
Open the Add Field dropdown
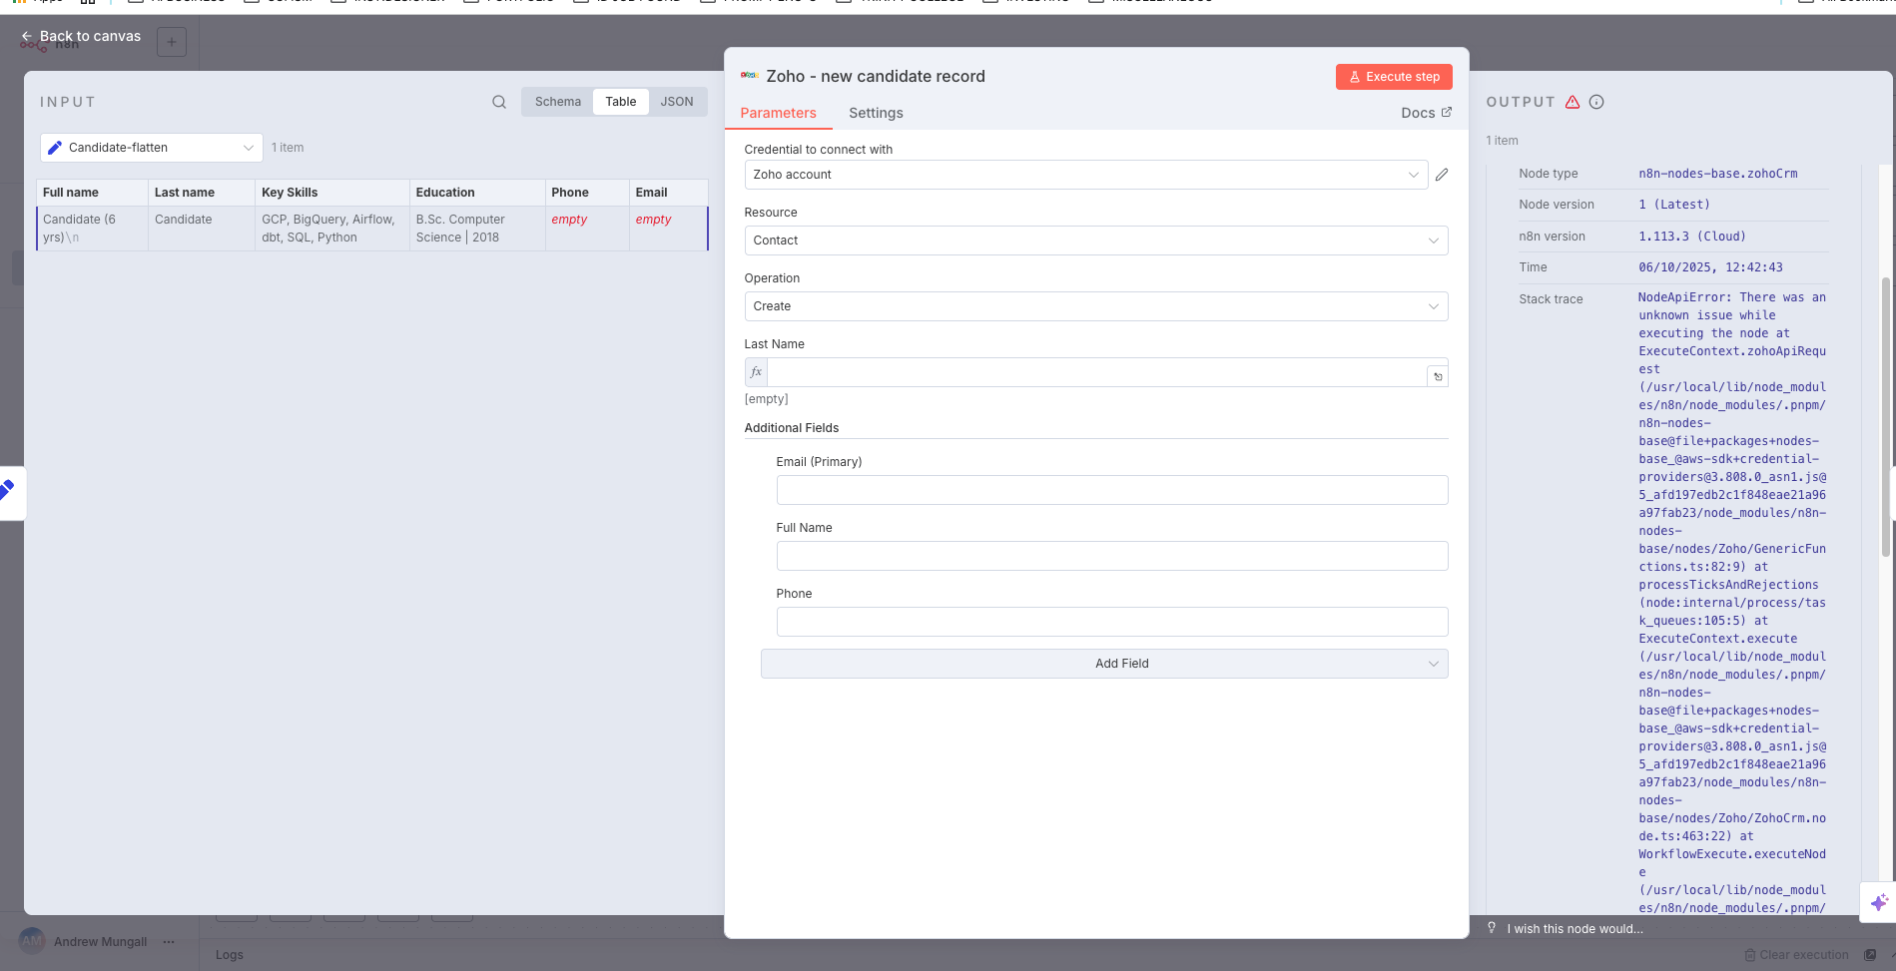pos(1104,664)
